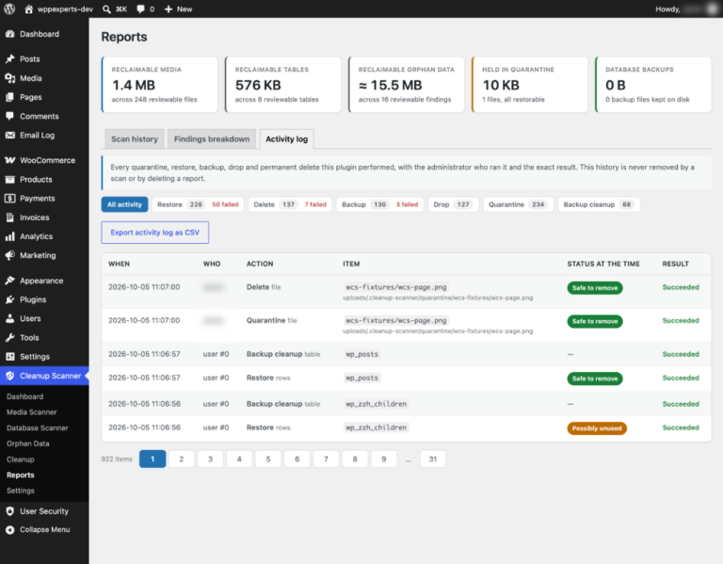Click the Held in Quarantine 10 KB card
Viewport: 723px width, 564px height.
coord(530,85)
